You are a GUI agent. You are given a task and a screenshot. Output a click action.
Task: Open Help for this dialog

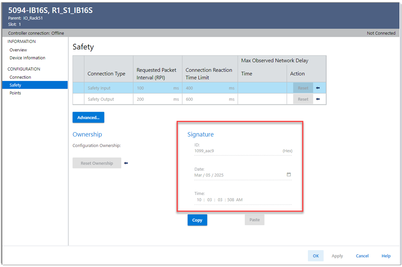(386, 256)
